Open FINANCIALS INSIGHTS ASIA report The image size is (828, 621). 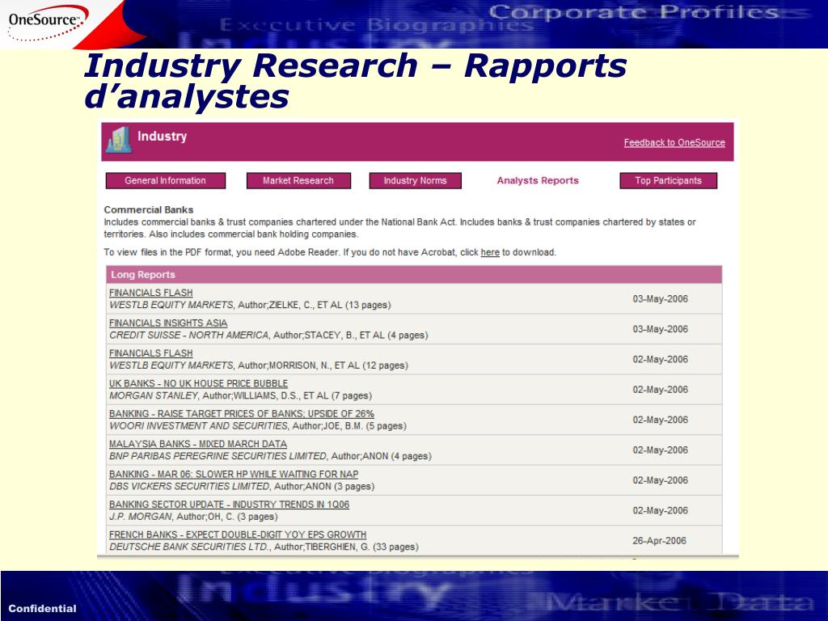tap(168, 323)
